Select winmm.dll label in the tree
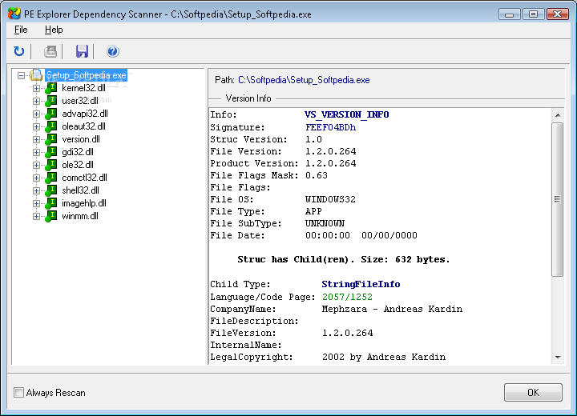 pos(80,217)
